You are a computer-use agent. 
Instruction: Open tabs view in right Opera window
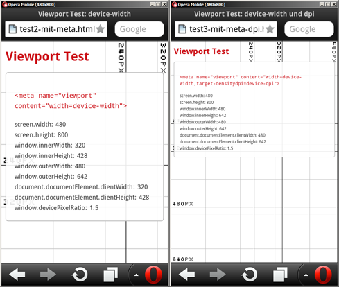[x=280, y=275]
